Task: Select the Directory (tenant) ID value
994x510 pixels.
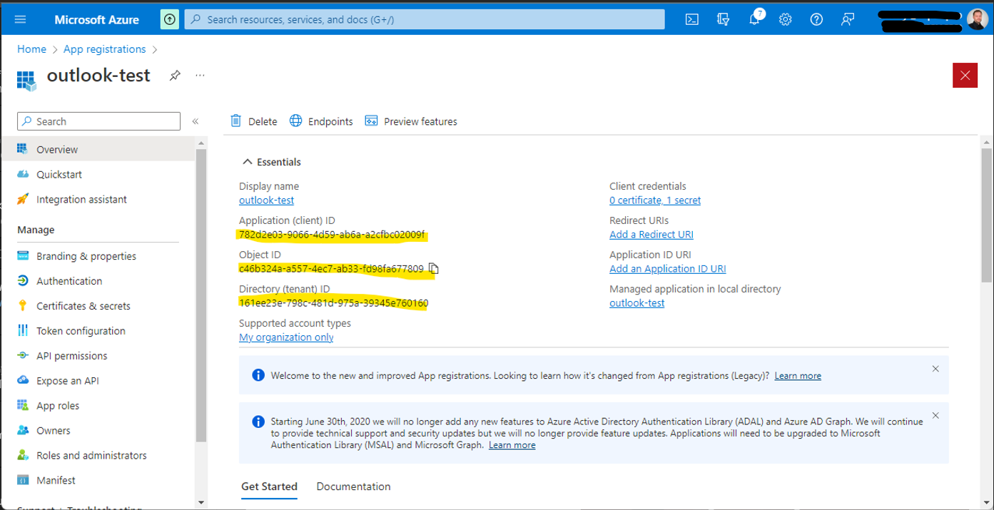Action: tap(333, 303)
